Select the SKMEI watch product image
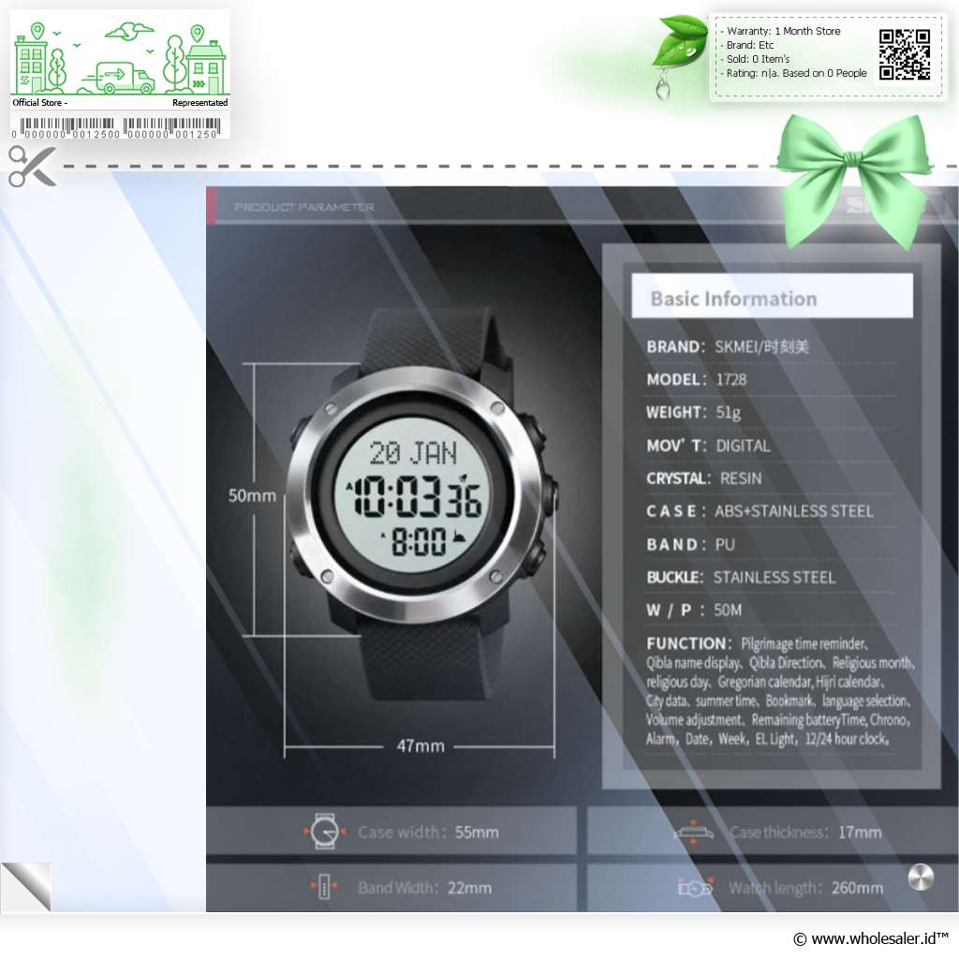959x959 pixels. (421, 503)
